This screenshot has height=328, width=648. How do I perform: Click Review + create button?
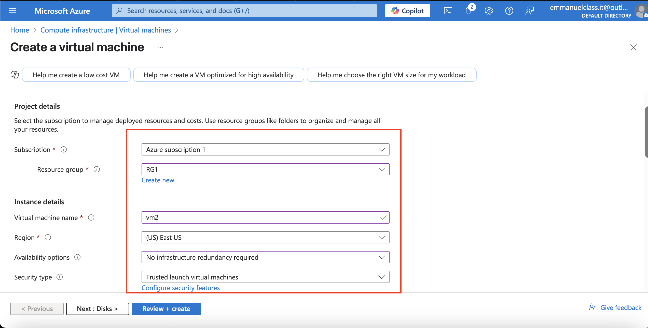(x=166, y=309)
